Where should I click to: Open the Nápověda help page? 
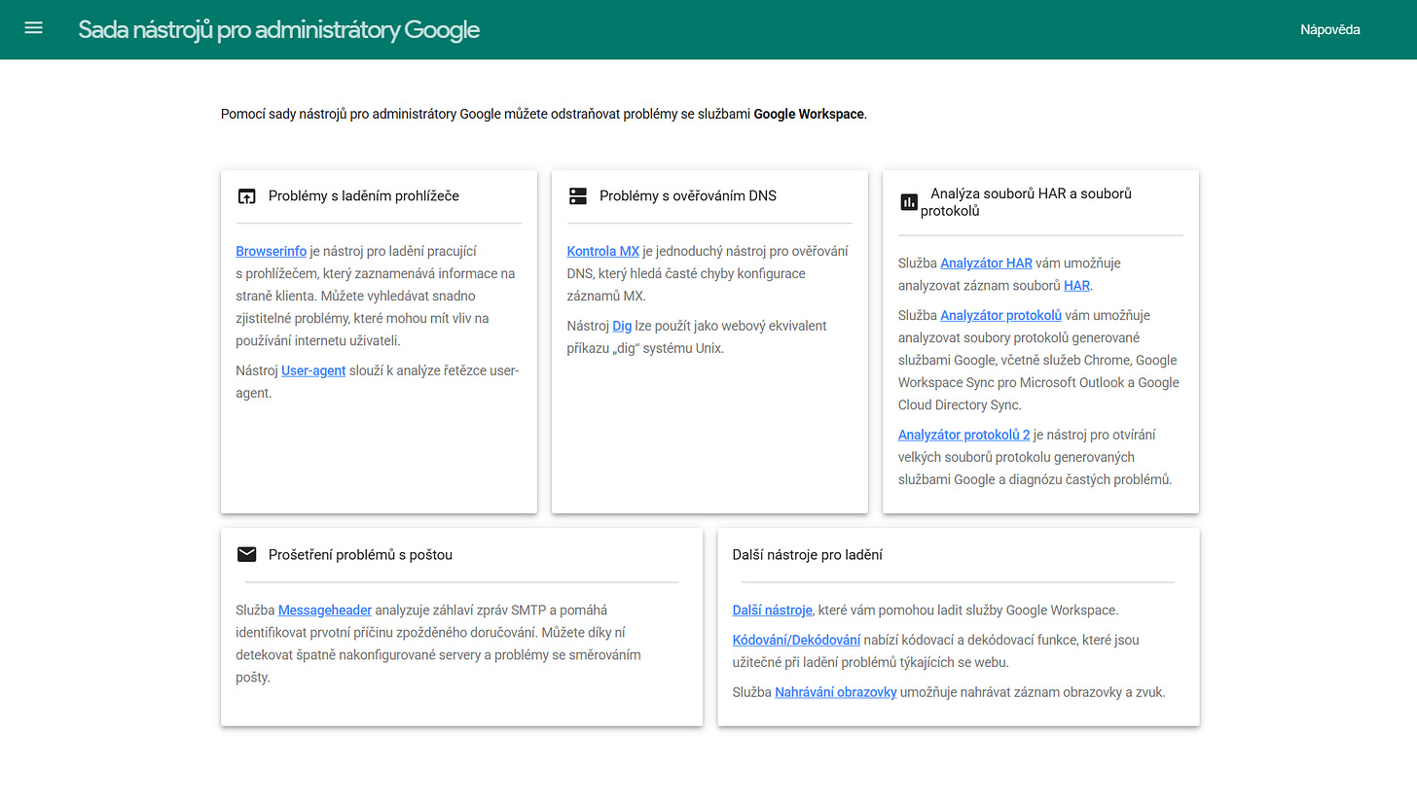1329,29
